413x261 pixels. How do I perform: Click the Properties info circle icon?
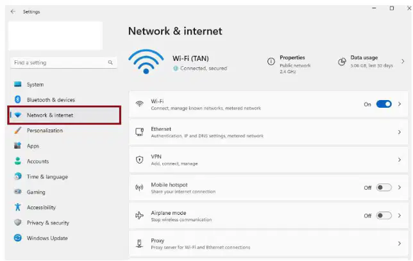pos(271,62)
